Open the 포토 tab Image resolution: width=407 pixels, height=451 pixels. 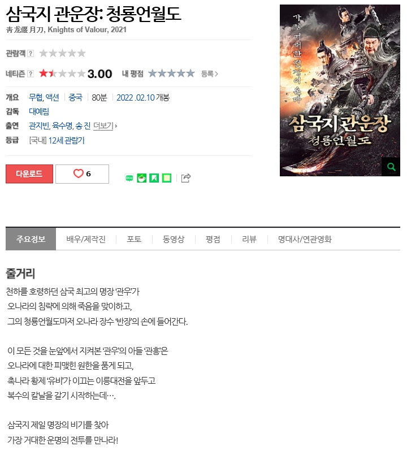coord(134,239)
